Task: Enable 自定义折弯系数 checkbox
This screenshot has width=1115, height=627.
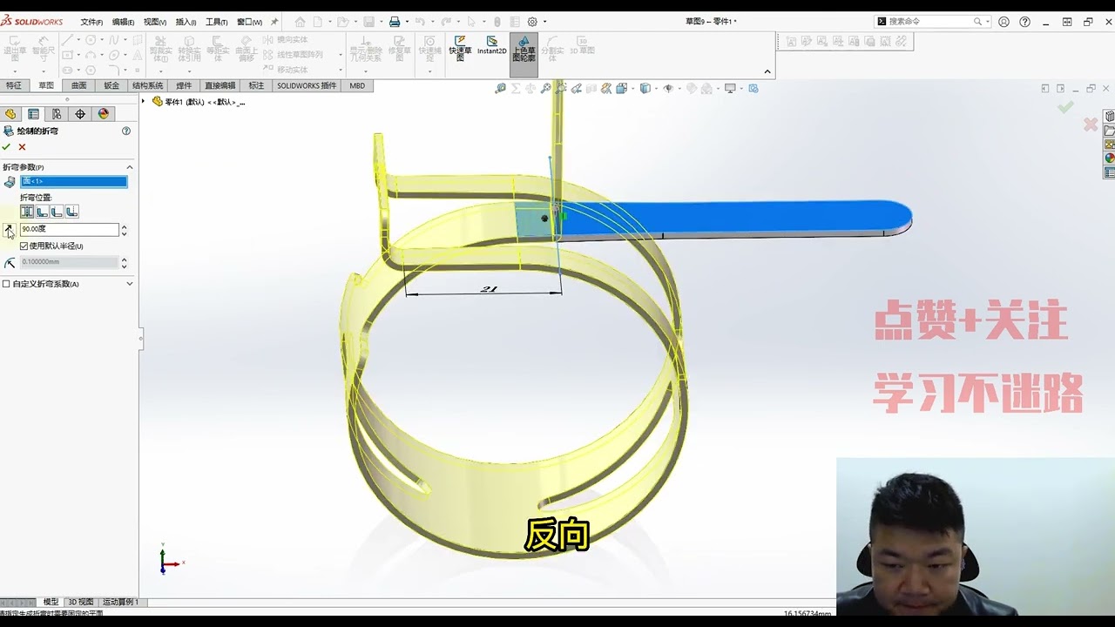Action: (x=7, y=284)
